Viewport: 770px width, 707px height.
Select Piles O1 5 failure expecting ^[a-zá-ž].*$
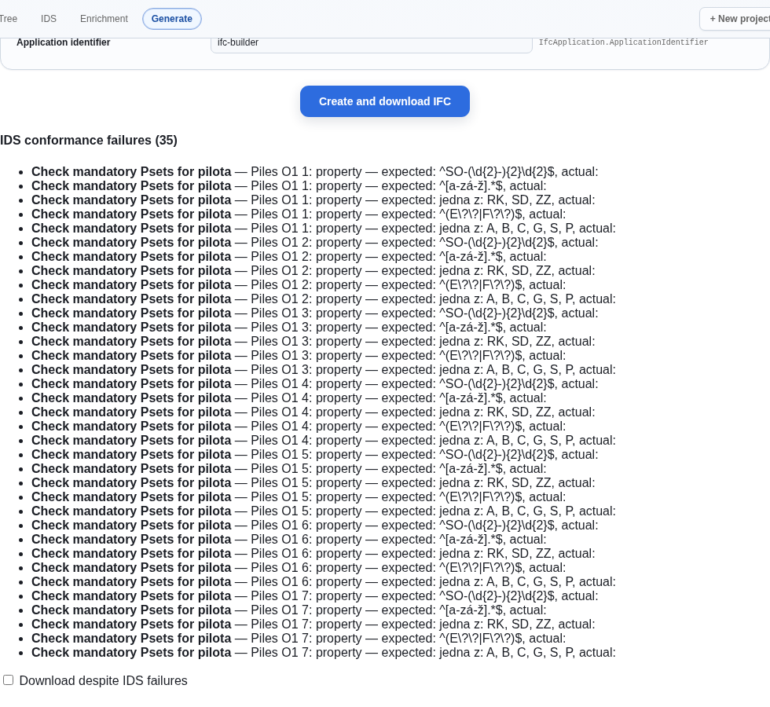click(289, 469)
